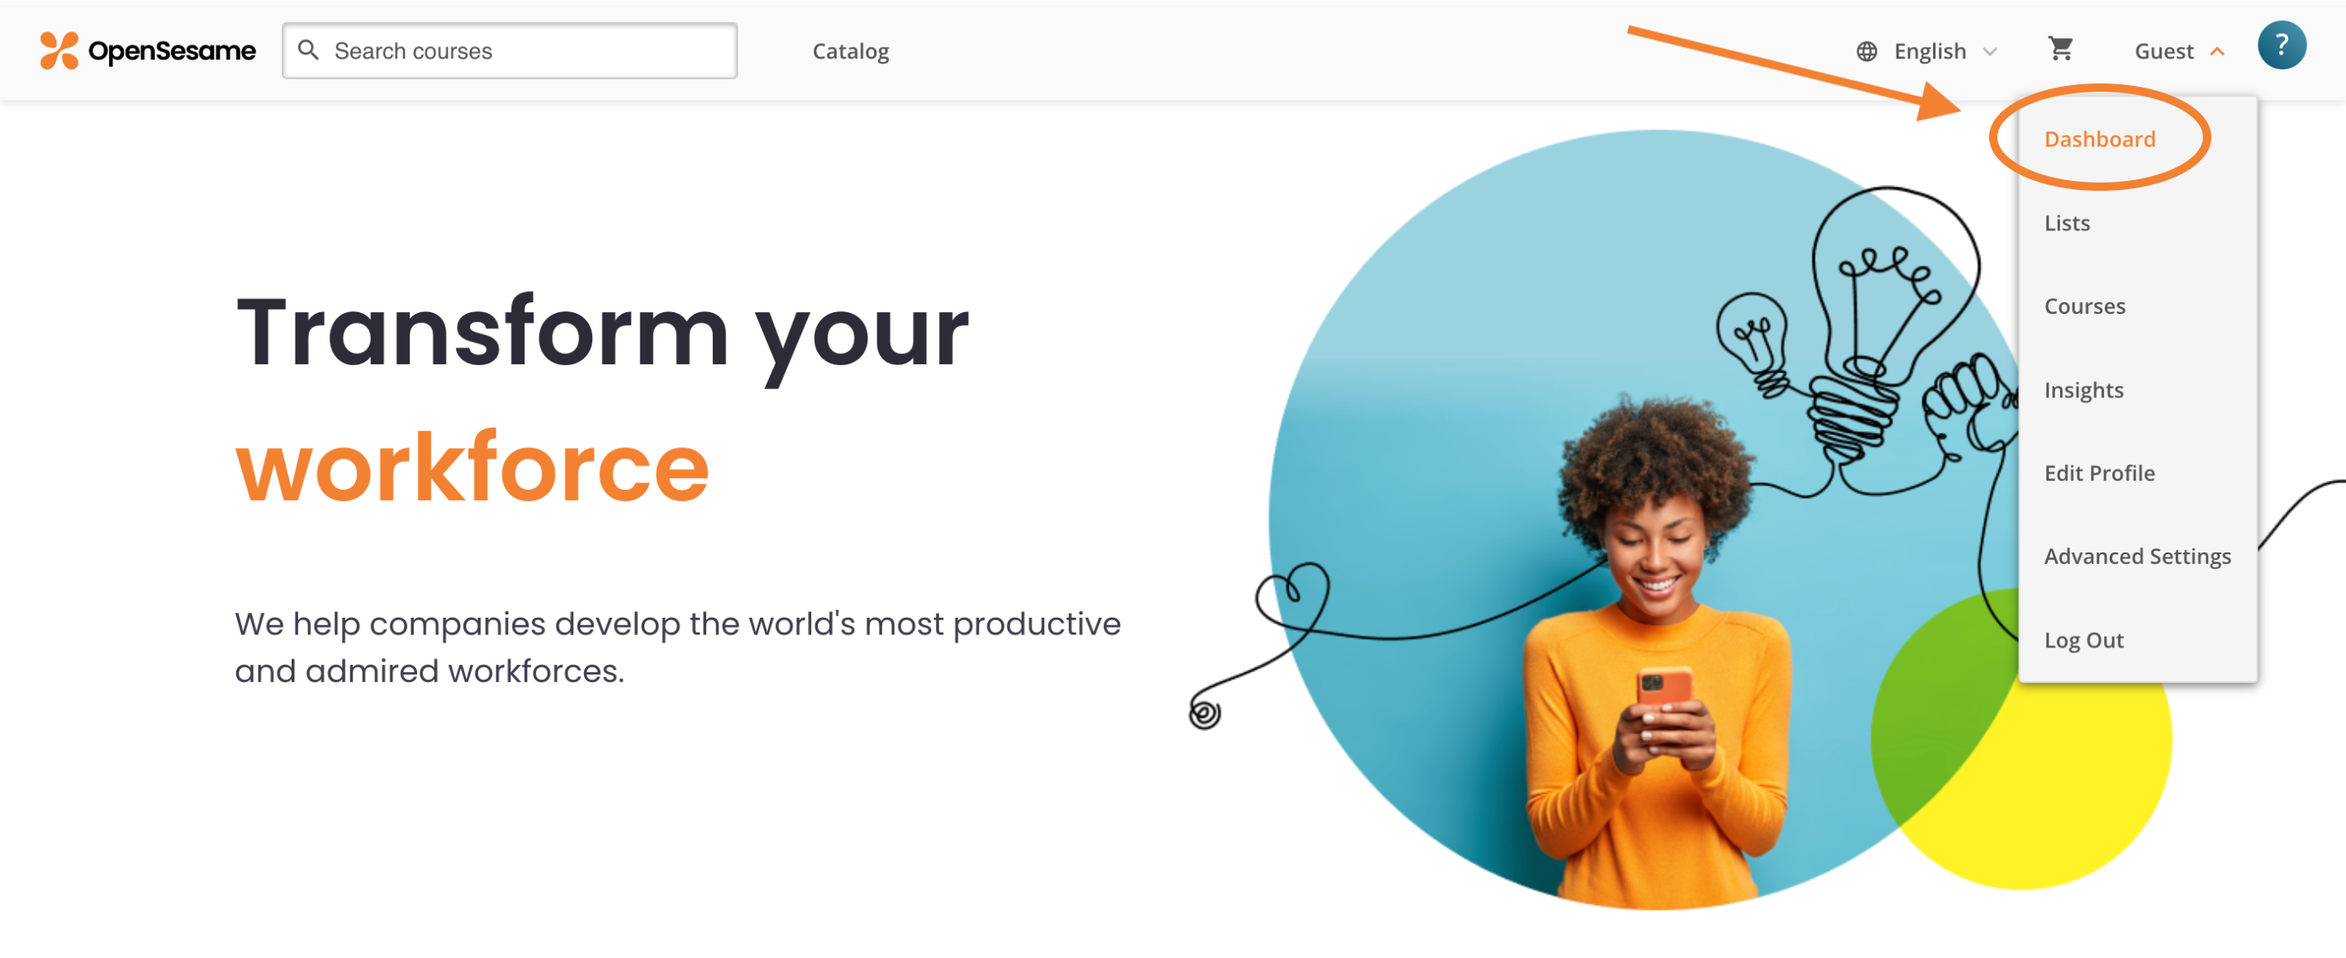Click the Search courses input field
Viewport: 2346px width, 958px height.
point(509,50)
